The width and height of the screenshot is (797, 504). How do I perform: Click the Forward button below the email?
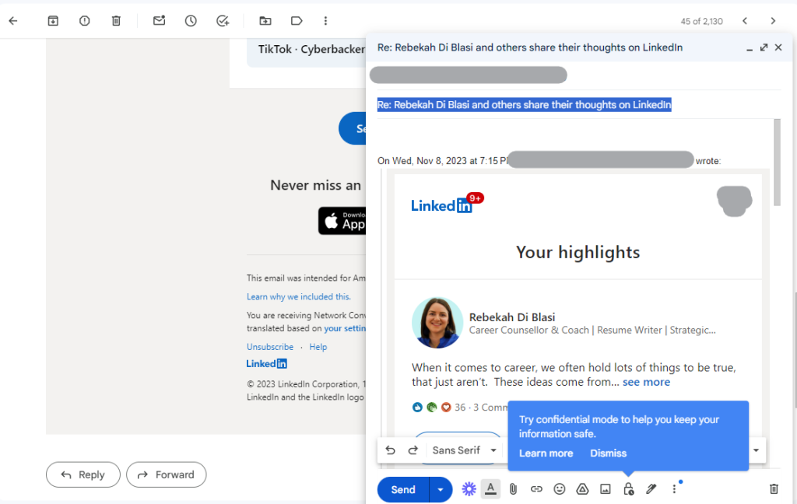167,474
